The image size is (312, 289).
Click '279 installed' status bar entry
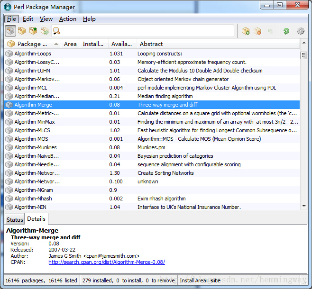tap(98, 280)
